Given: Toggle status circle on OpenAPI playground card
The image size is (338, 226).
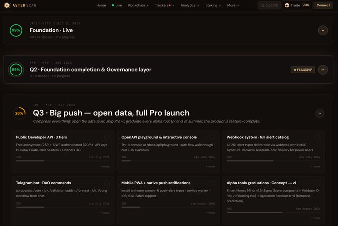Looking at the screenshot, I should [212, 137].
